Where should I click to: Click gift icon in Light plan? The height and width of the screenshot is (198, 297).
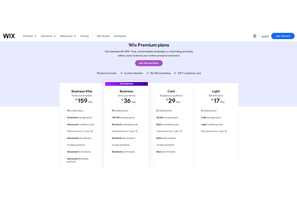[x=226, y=131]
